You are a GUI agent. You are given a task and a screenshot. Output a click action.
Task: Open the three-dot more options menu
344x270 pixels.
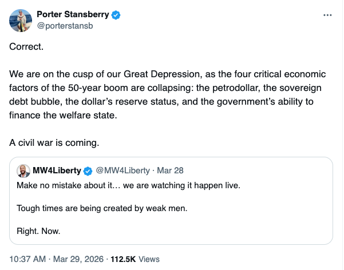click(327, 15)
